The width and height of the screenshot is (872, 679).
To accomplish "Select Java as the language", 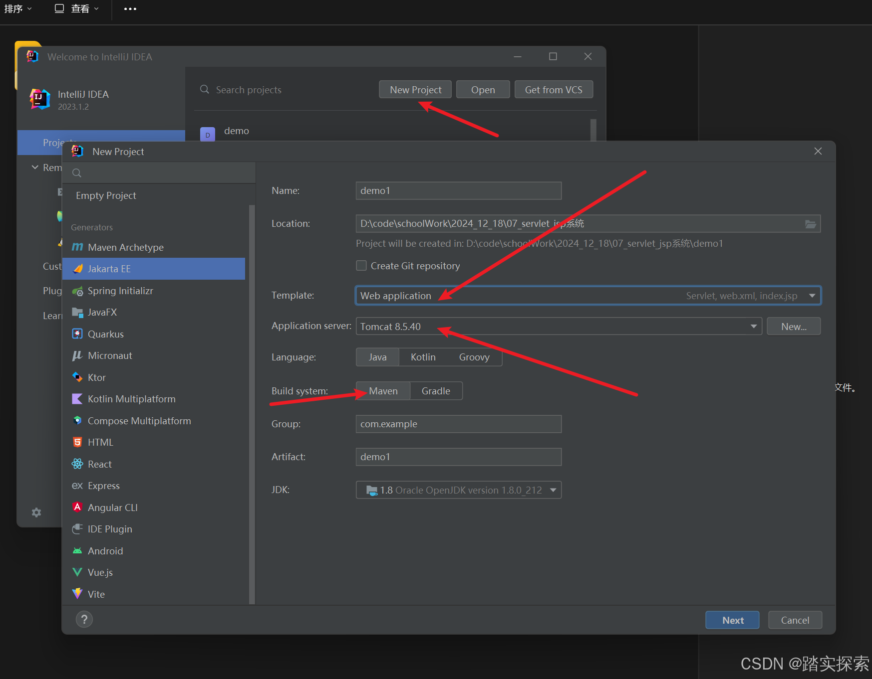I will [x=378, y=357].
